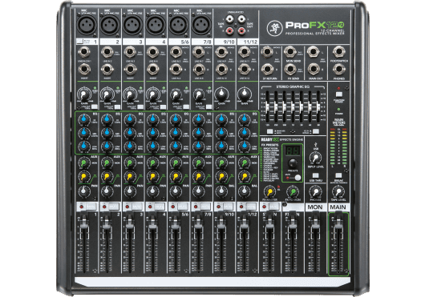Toggle the channel 1 low cut button

95,106
